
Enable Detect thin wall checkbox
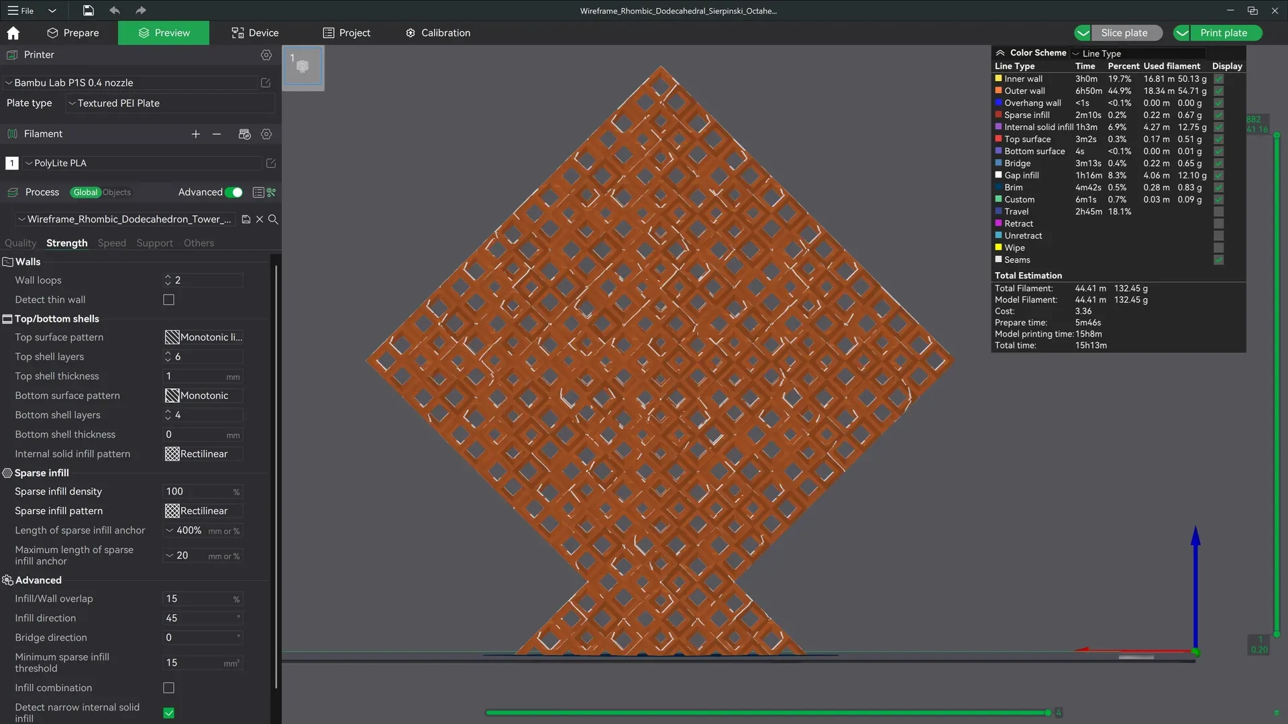[169, 300]
